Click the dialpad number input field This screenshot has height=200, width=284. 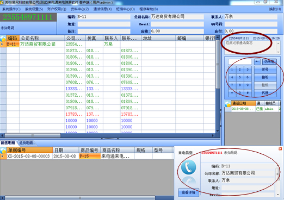pos(240,62)
